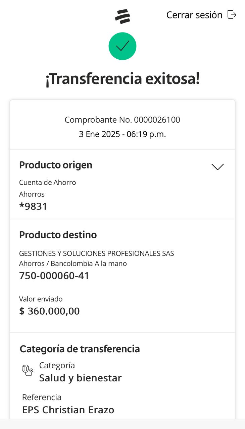Click the Producto destino heading
Image resolution: width=245 pixels, height=429 pixels.
[58, 235]
